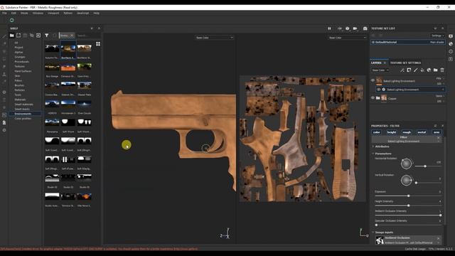Delete the selected layer with trash icon
Viewport: 455px width, 256px height.
(442, 70)
